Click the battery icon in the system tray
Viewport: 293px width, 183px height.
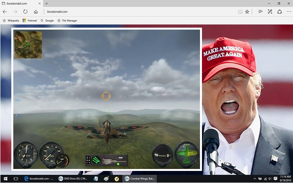260,179
